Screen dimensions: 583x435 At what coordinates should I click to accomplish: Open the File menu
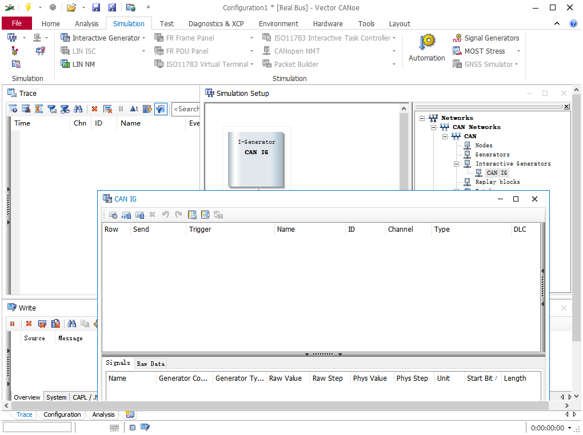coord(17,23)
